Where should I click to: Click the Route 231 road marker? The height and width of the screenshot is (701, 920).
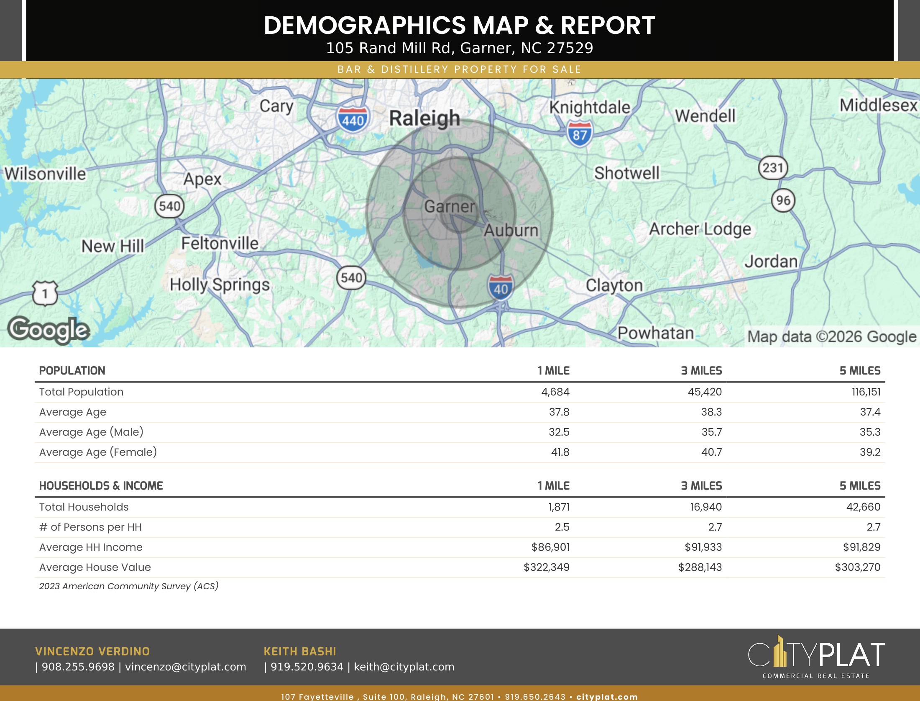click(x=773, y=168)
